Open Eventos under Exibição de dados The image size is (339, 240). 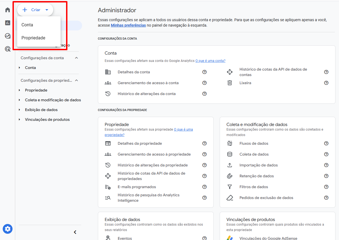click(125, 238)
